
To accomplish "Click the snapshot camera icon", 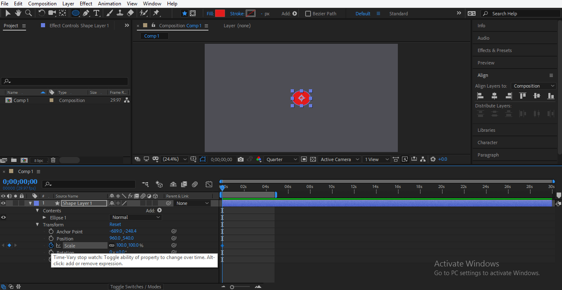I will coord(241,159).
